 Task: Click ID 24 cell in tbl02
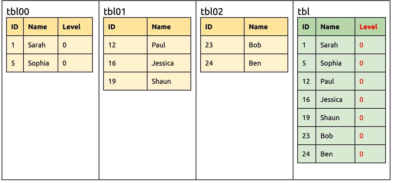(209, 63)
